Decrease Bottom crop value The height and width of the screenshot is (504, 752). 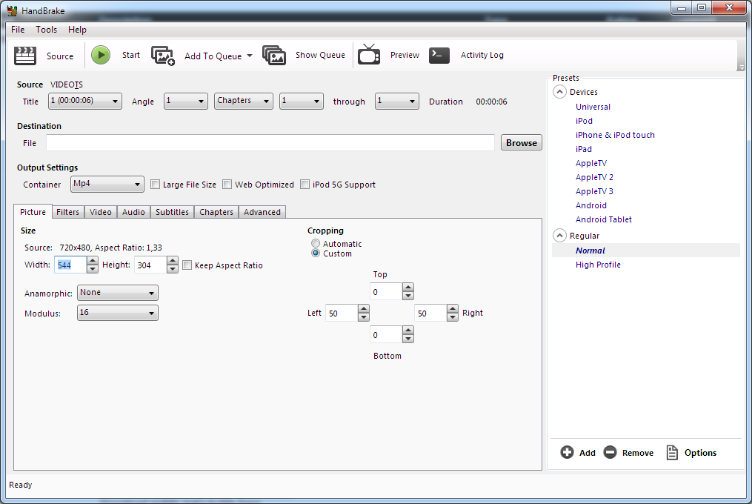pos(408,339)
